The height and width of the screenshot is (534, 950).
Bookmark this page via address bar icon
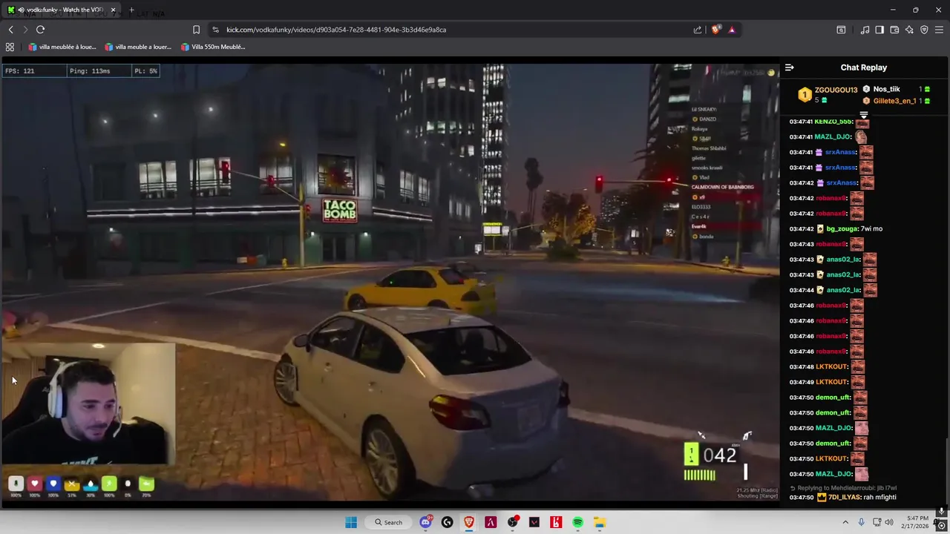[x=196, y=30]
